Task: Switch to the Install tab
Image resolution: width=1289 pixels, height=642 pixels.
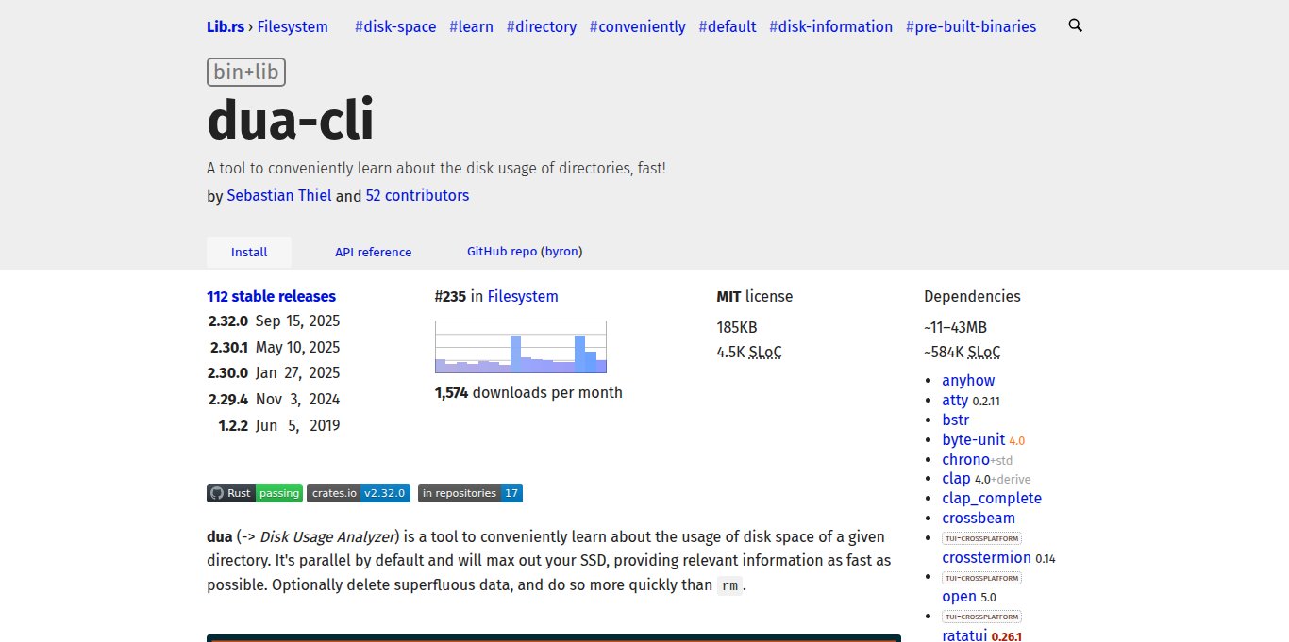Action: point(249,252)
